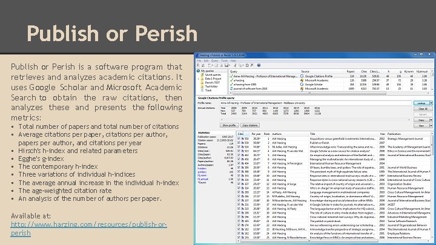436x245 pixels.
Task: Click the Trash icon in query tree
Action: click(x=202, y=90)
